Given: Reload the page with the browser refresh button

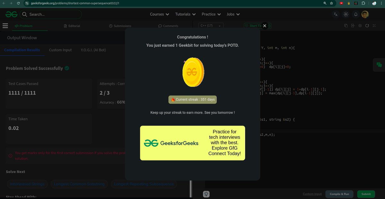Looking at the screenshot, I should (x=18, y=3).
